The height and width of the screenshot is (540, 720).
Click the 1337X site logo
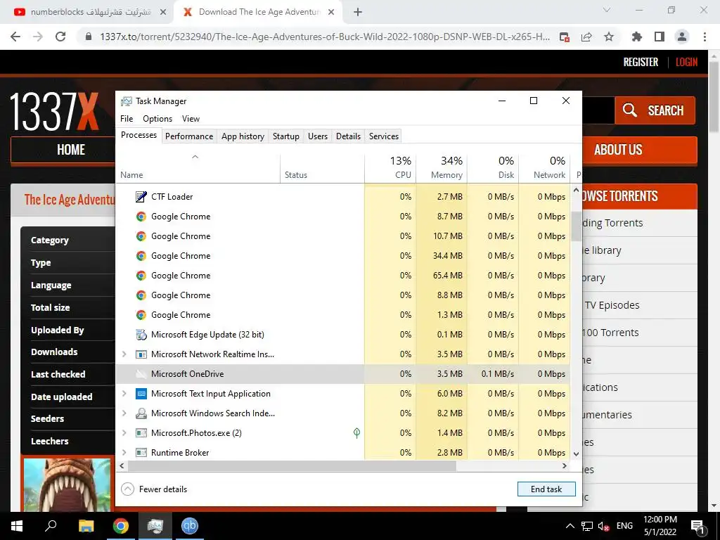pyautogui.click(x=54, y=112)
